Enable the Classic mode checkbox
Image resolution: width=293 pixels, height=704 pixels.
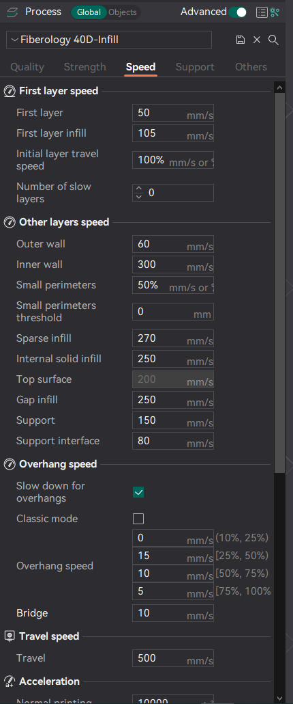pyautogui.click(x=138, y=519)
